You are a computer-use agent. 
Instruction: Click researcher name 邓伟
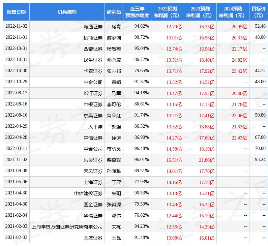tap(116, 215)
